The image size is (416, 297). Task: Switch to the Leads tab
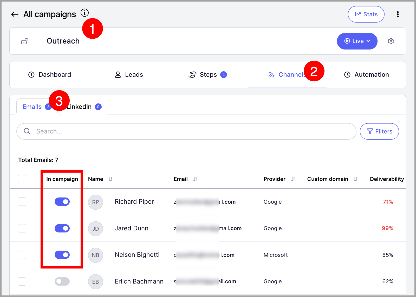click(129, 75)
